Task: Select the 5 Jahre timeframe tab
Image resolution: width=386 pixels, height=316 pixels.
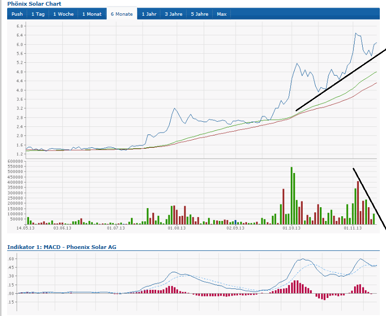Action: [x=199, y=14]
